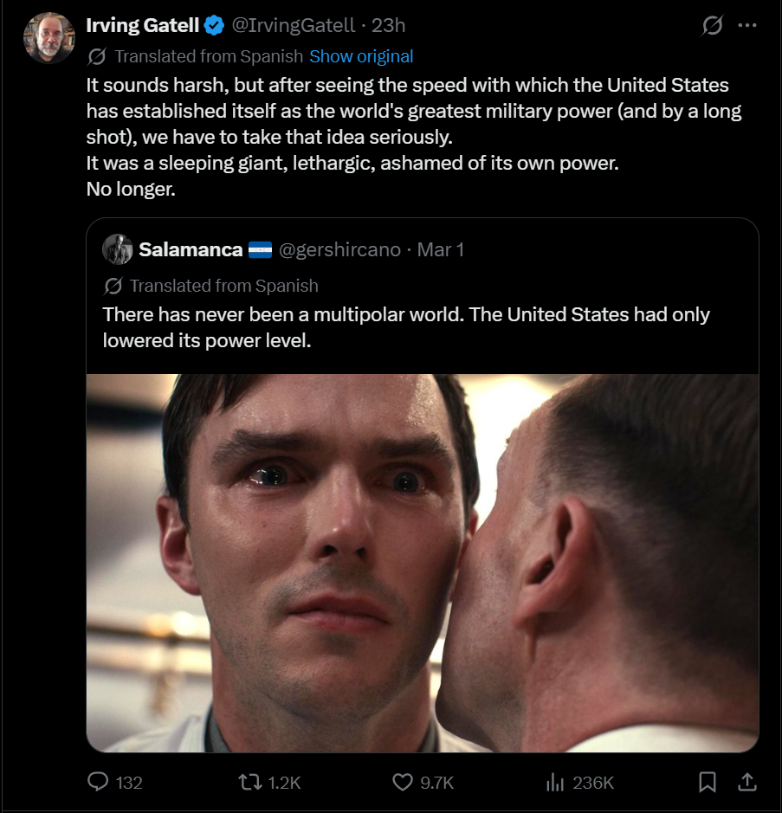Bookmark this post
782x813 pixels.
708,783
